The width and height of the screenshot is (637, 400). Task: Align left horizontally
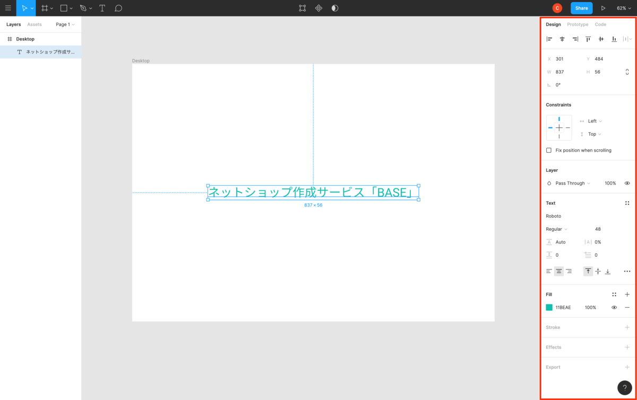[x=549, y=39]
